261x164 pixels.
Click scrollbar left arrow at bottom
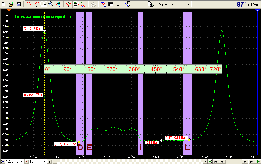49,162
